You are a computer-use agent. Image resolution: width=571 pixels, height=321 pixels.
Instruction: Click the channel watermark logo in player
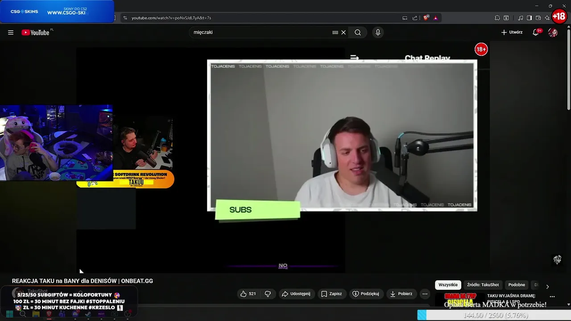[x=557, y=260]
